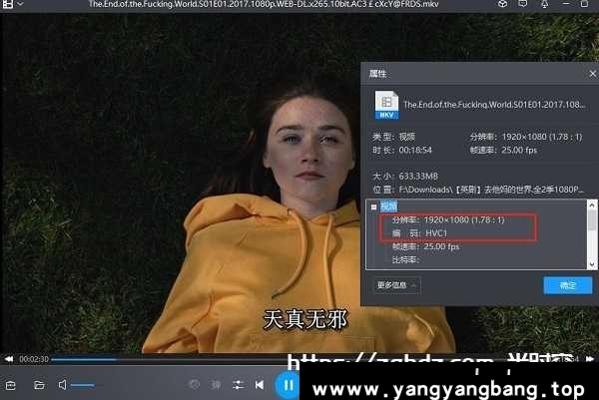Adjust the volume slider
599x400 pixels.
(x=83, y=385)
